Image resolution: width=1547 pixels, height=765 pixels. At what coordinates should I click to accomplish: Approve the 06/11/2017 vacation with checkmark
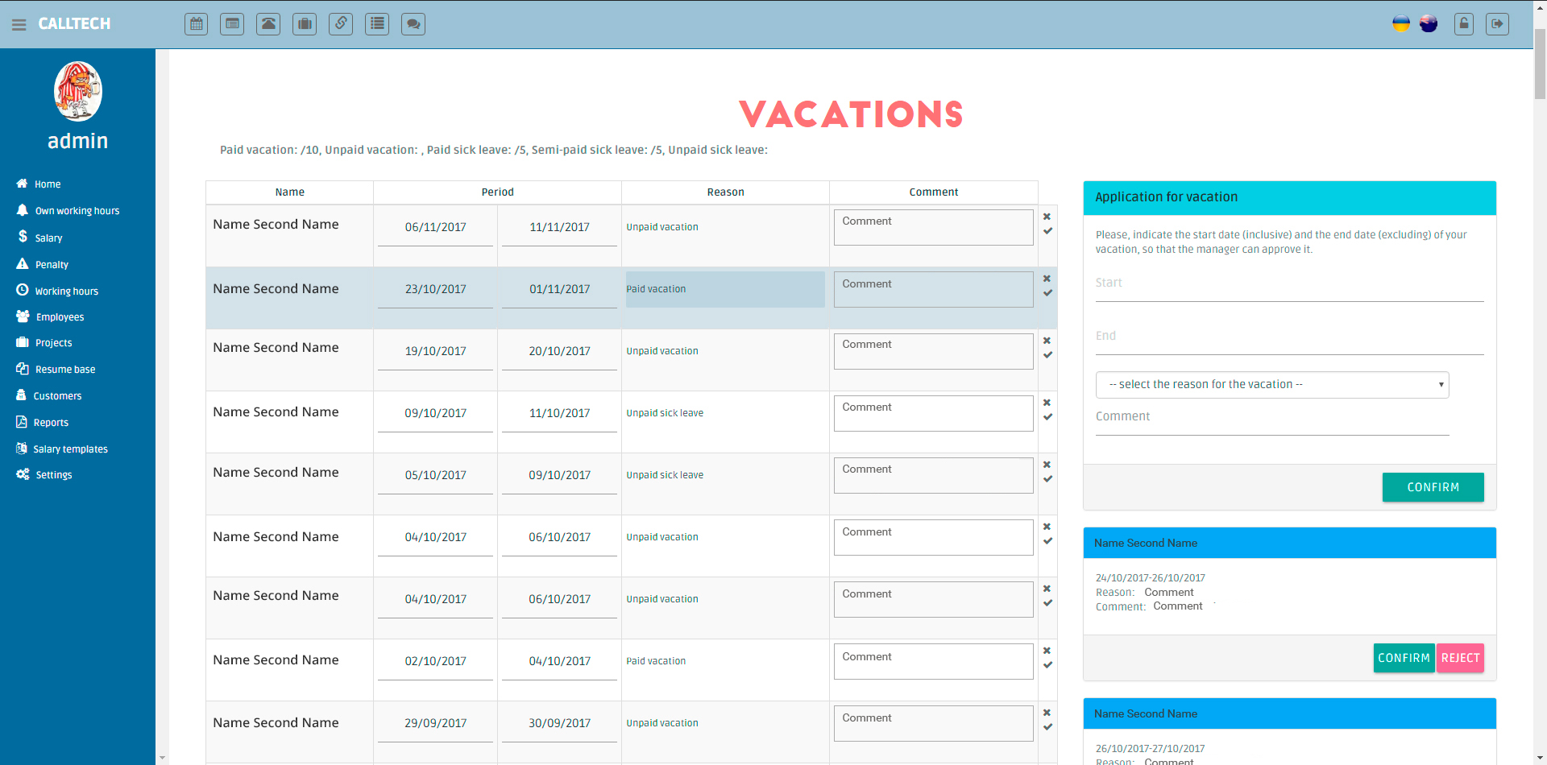[x=1047, y=231]
